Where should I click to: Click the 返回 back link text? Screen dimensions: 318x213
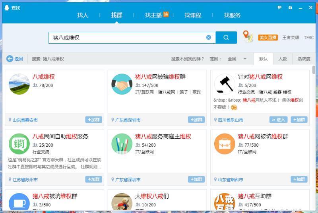[x=19, y=59]
